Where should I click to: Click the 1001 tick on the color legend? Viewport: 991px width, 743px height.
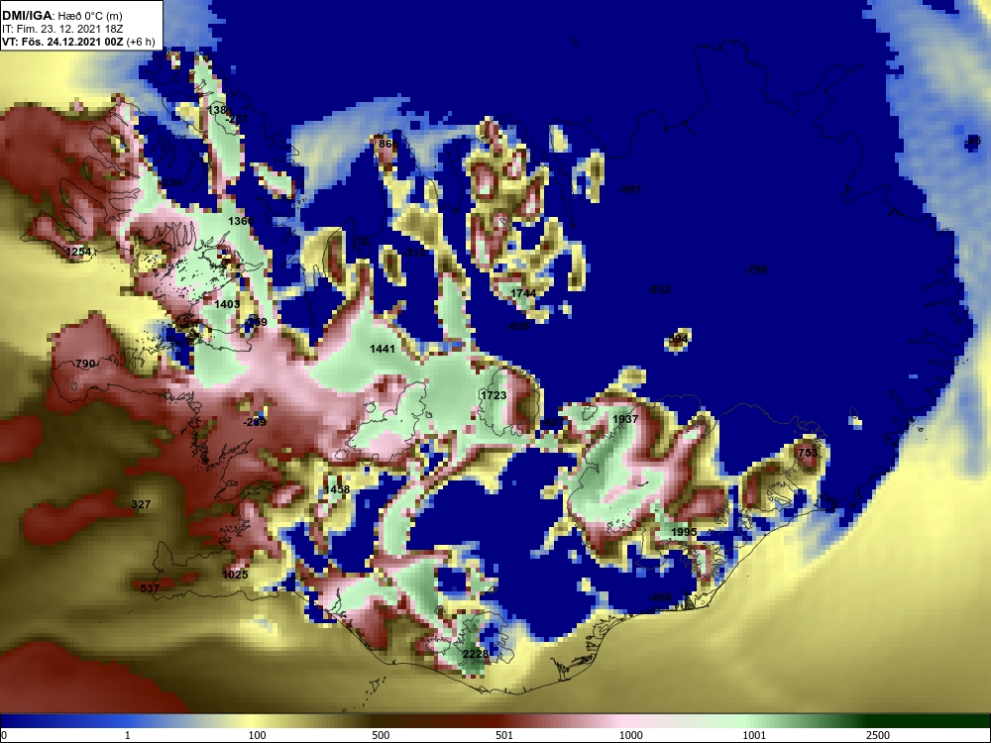(x=754, y=735)
